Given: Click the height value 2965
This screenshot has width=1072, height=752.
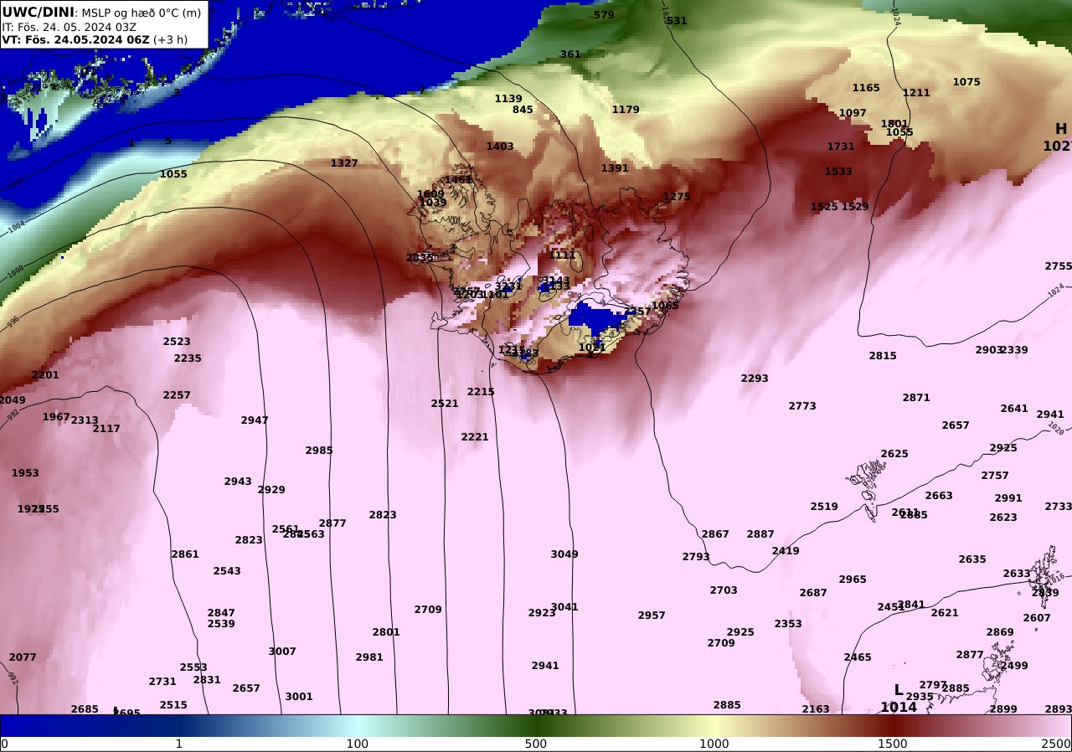Looking at the screenshot, I should tap(853, 579).
